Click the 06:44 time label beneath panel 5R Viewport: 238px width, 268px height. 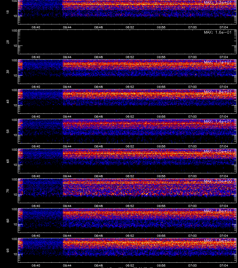pos(67,147)
